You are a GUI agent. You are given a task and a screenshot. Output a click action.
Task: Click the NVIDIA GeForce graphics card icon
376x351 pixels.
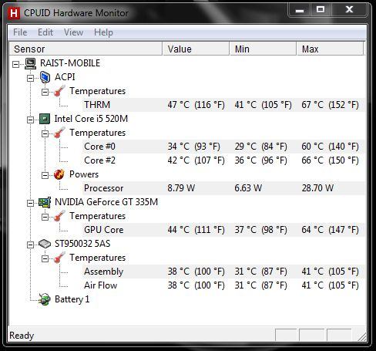(x=45, y=202)
